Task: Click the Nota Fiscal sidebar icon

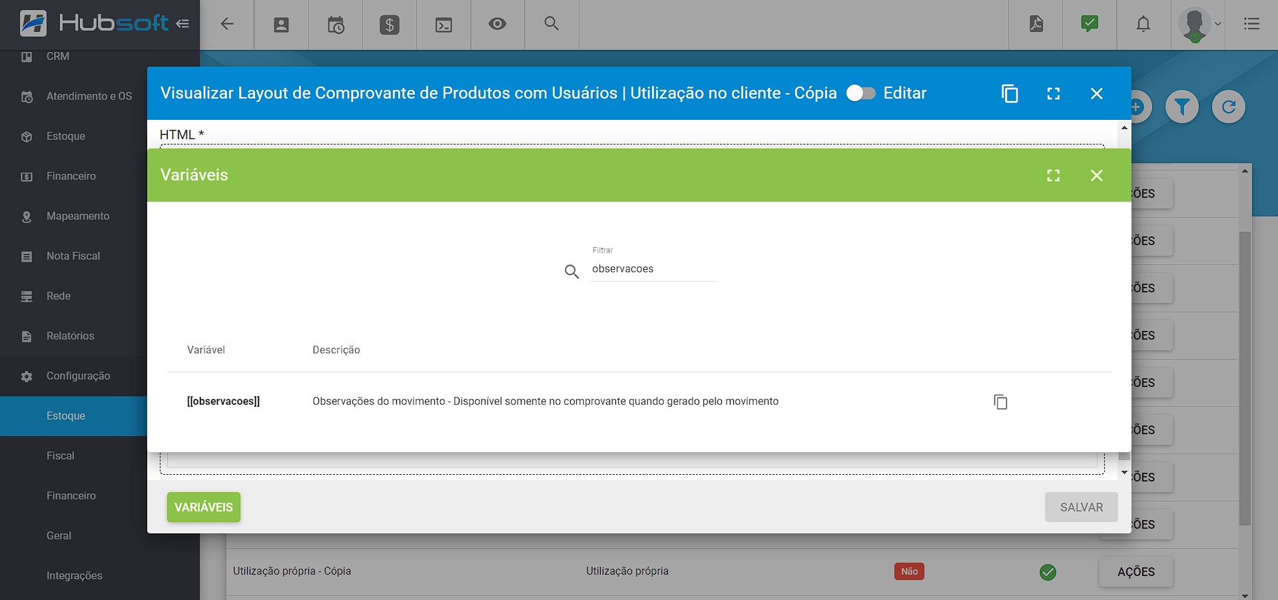Action: click(27, 256)
